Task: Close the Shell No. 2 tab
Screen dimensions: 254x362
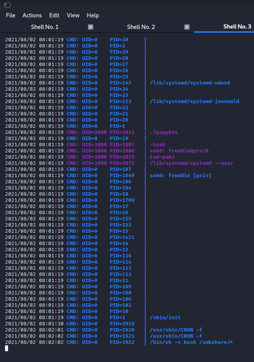Action: coord(187,27)
